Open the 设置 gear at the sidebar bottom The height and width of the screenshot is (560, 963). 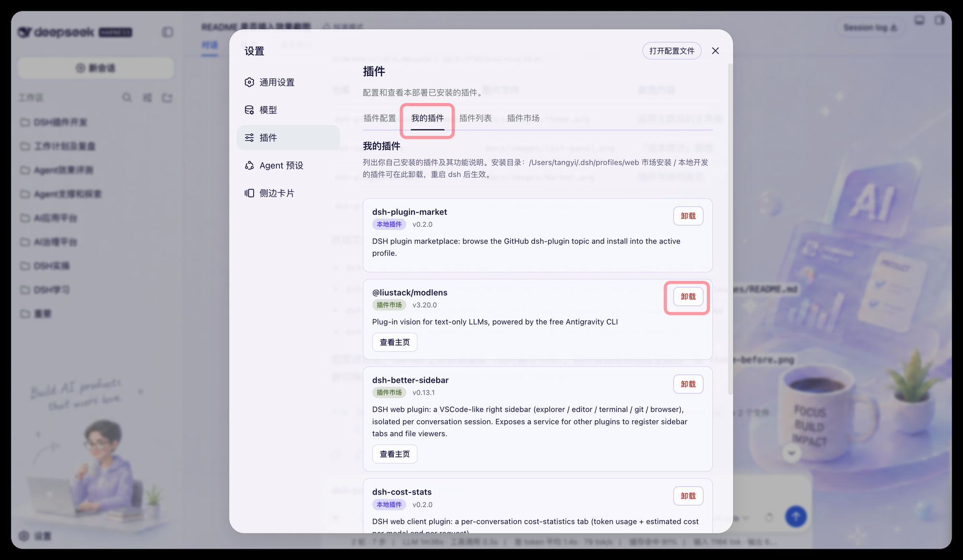coord(35,536)
